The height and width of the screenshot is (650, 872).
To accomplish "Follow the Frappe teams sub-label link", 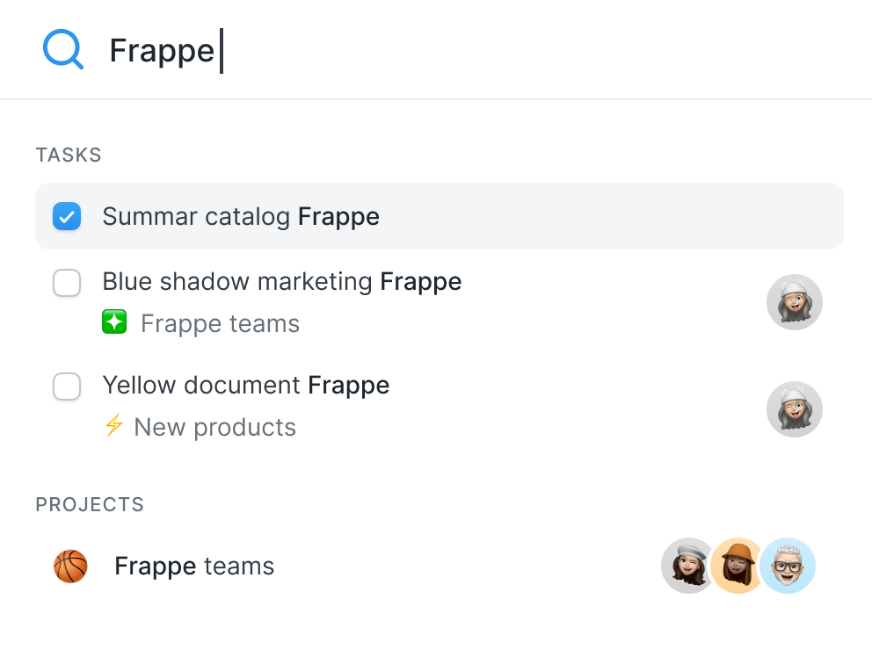I will [220, 324].
